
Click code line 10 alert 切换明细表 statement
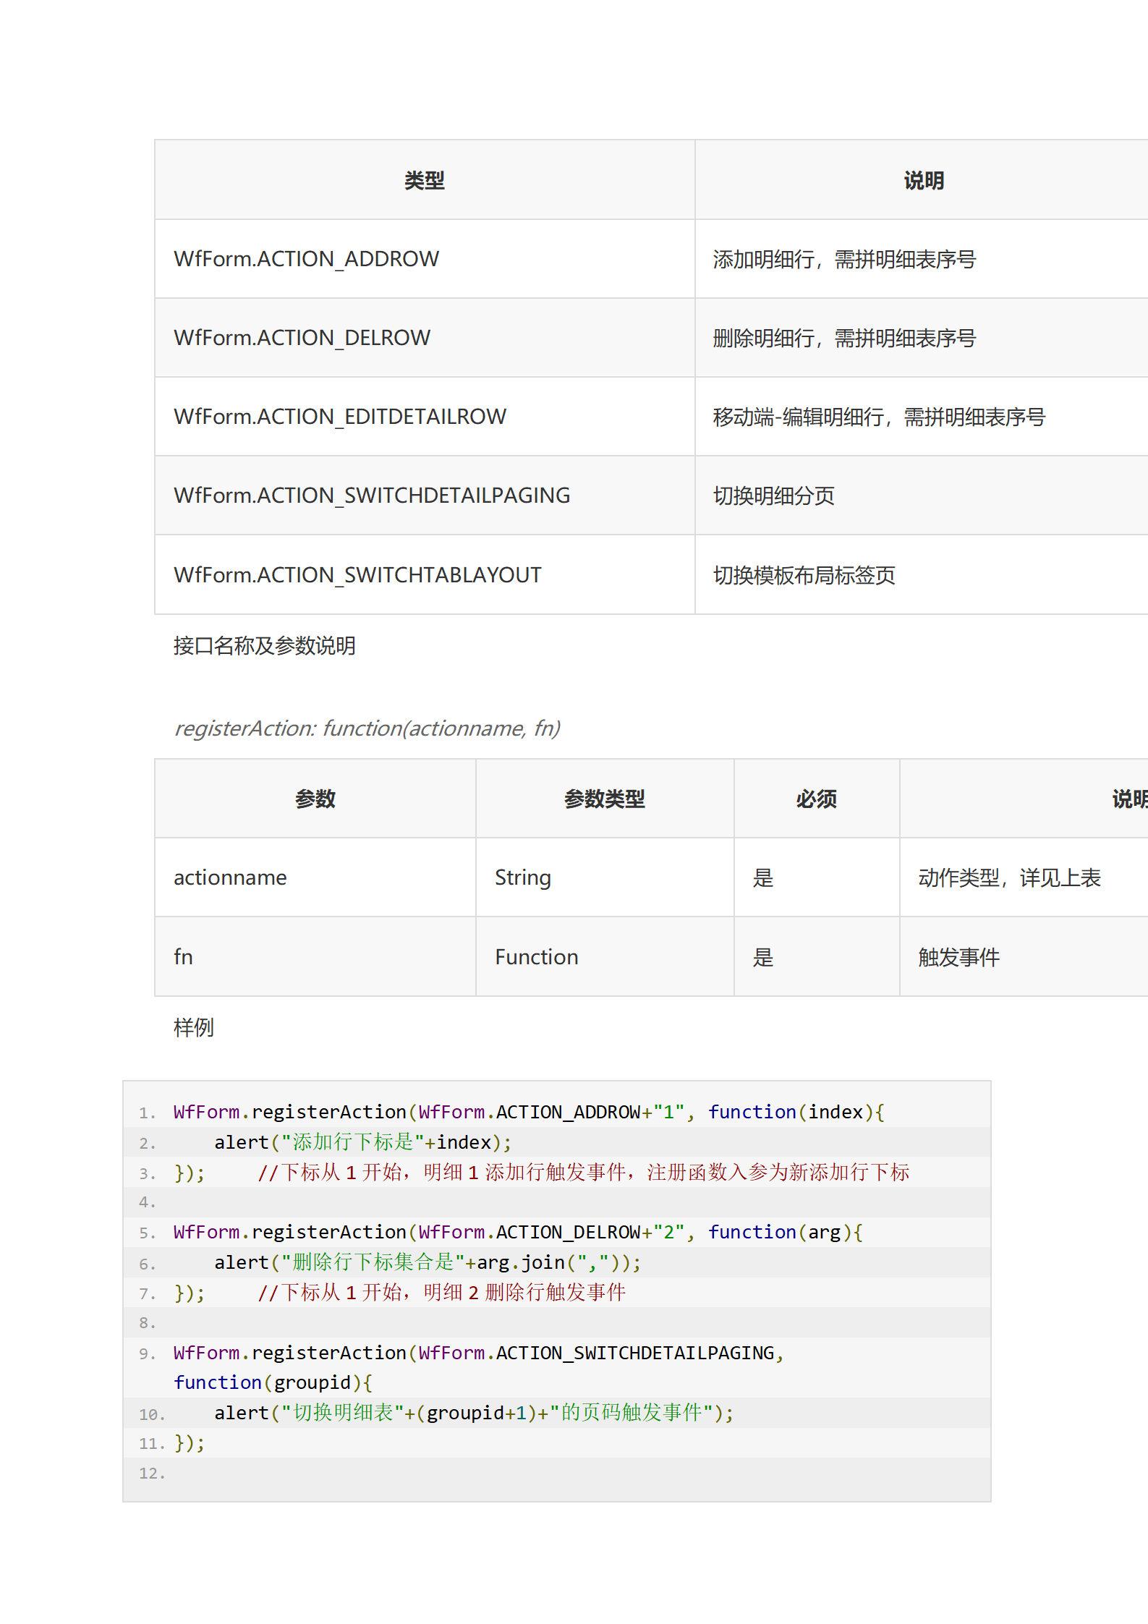coord(474,1413)
